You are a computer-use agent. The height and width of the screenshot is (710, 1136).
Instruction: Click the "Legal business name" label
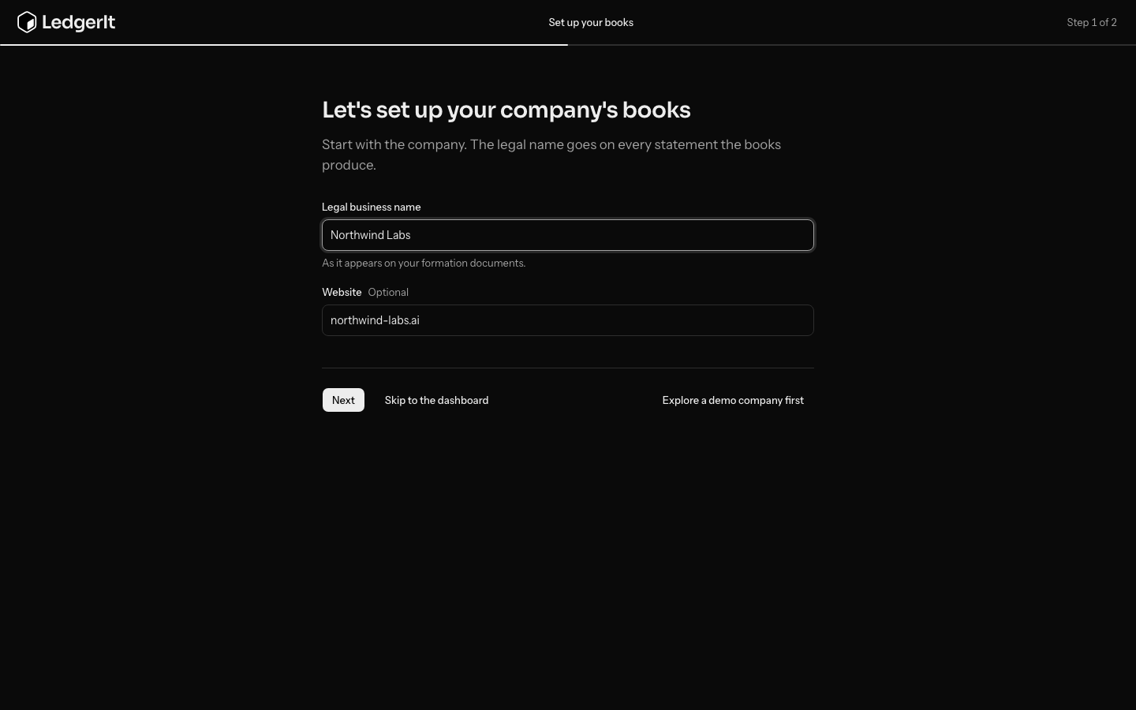372,207
